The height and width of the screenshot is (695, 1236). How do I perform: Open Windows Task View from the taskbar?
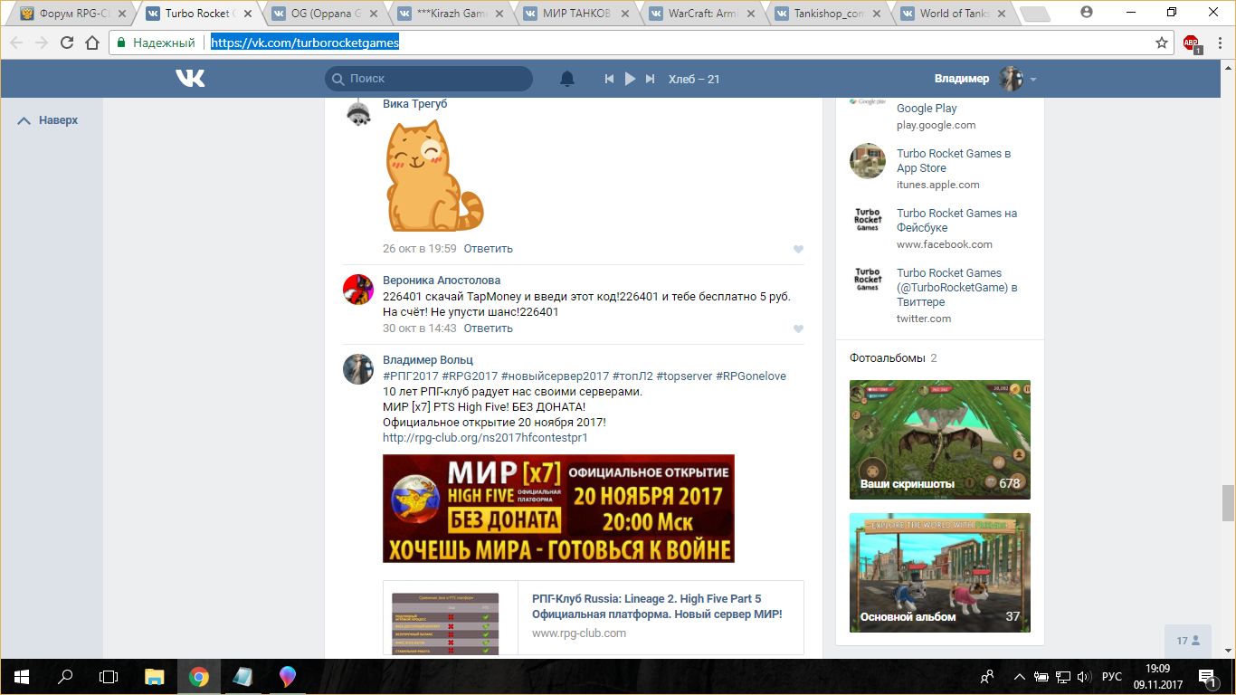coord(109,677)
